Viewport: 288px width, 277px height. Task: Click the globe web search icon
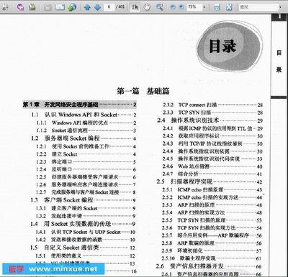72,7
